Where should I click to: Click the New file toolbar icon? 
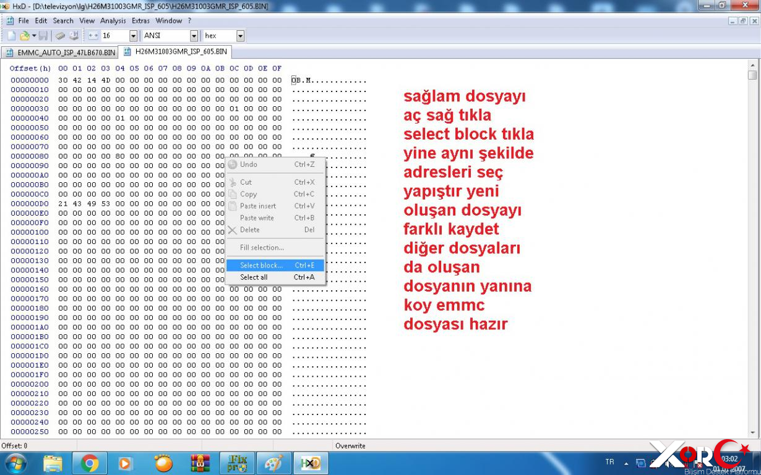tap(11, 36)
